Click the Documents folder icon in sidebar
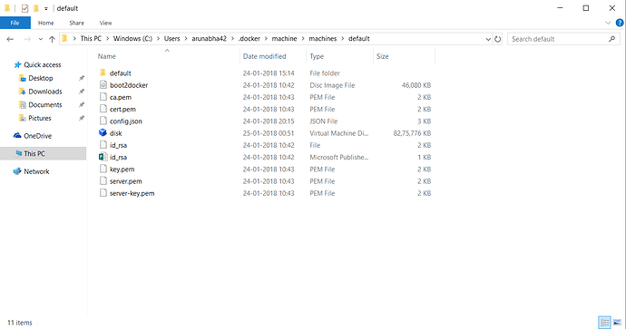This screenshot has height=329, width=626. pyautogui.click(x=23, y=104)
